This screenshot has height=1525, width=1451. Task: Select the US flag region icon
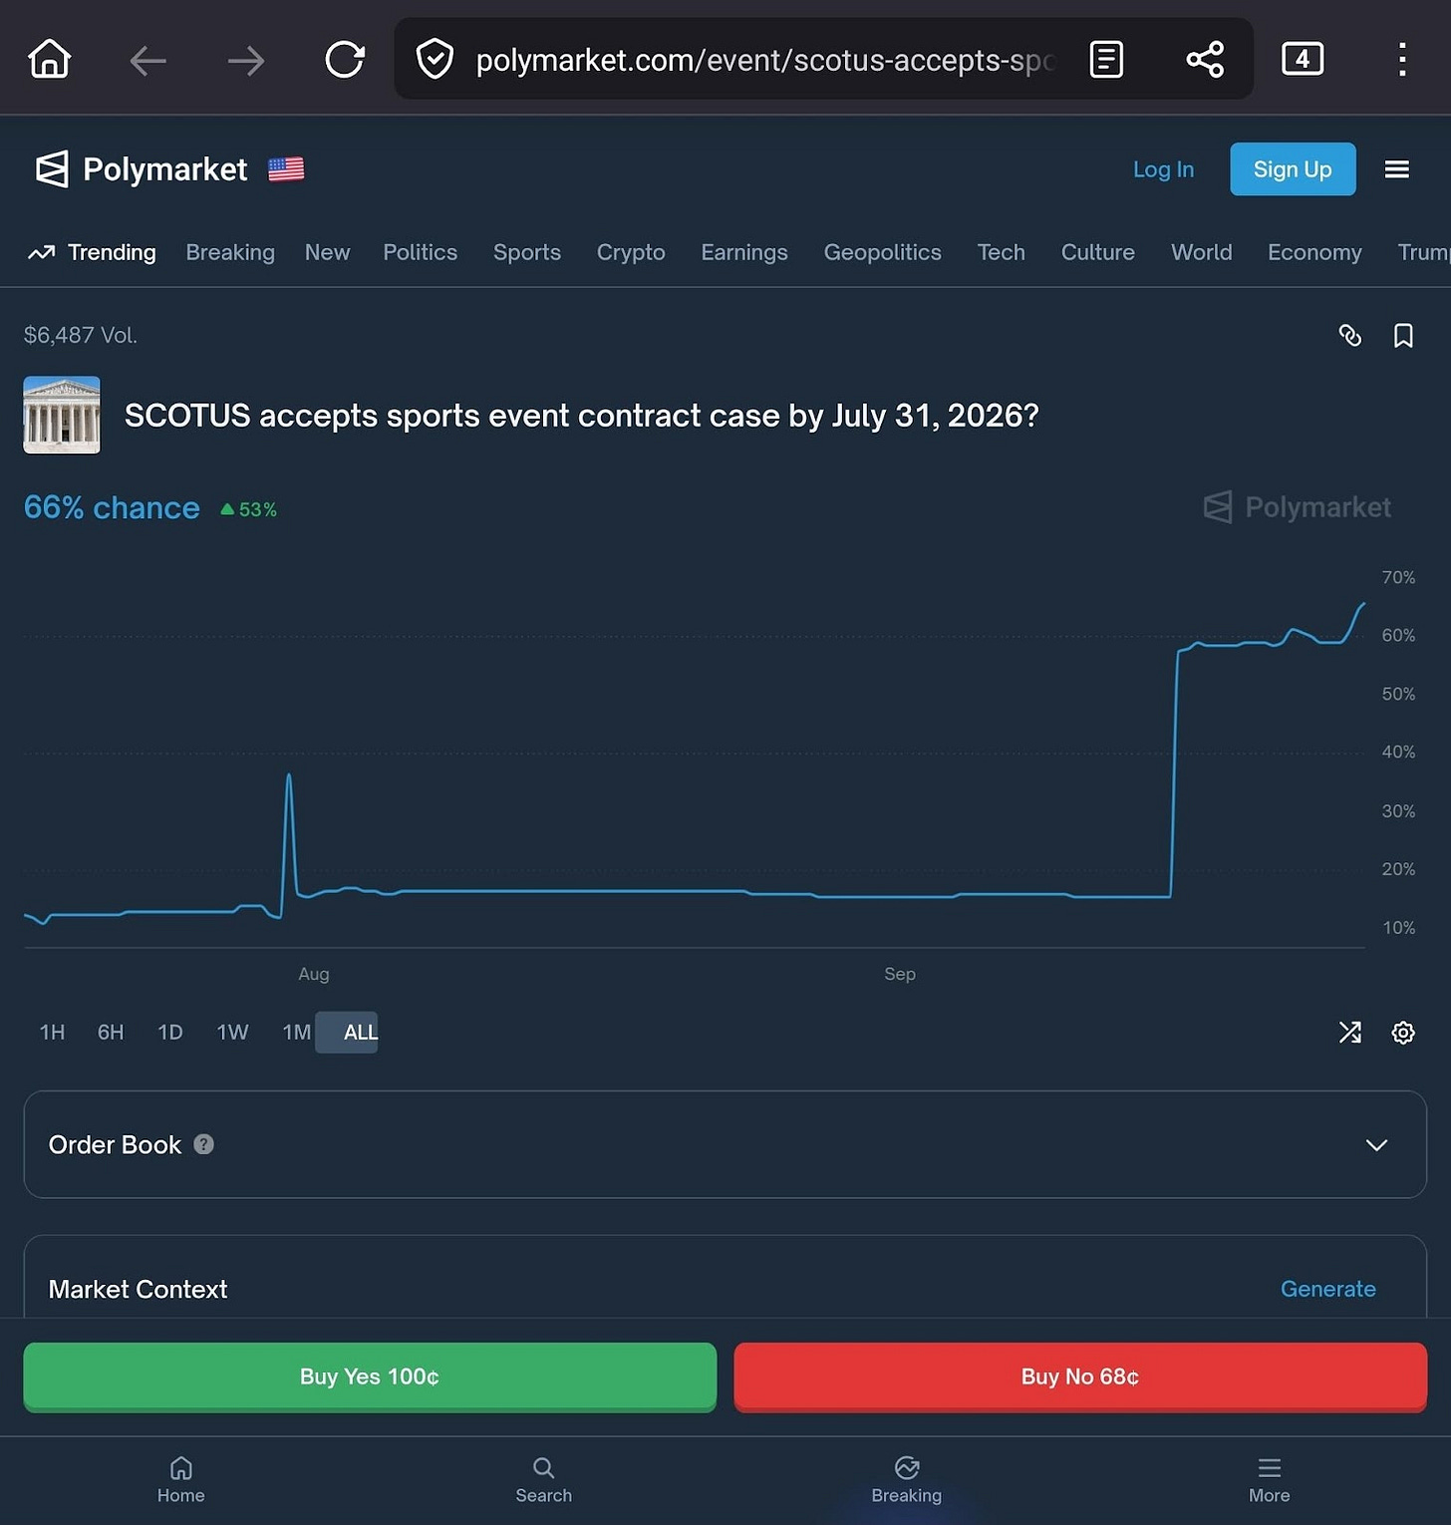286,169
